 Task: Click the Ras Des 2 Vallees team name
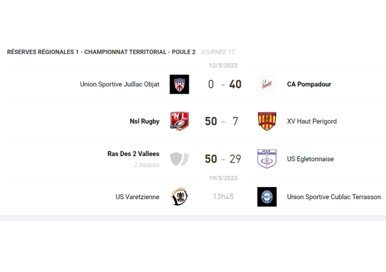pos(133,154)
